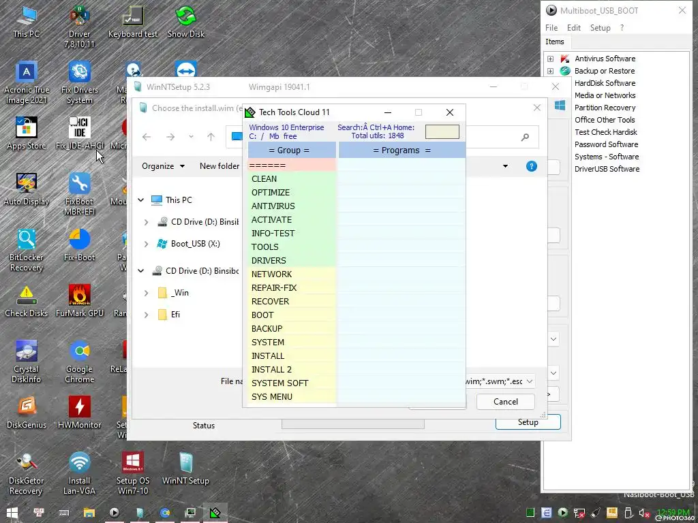
Task: Open the file type filter dropdown
Action: point(529,381)
